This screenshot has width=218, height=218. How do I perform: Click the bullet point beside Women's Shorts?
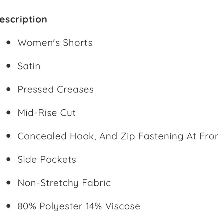[x=9, y=42]
